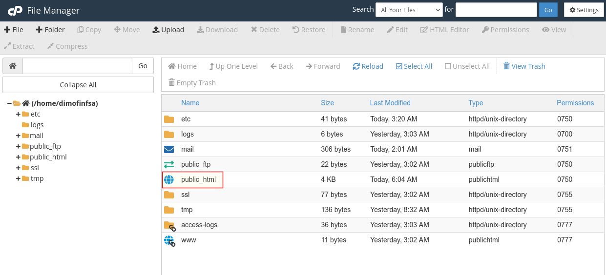Collapse the /home/dimofinfsa root tree node
The width and height of the screenshot is (606, 275).
[x=9, y=103]
